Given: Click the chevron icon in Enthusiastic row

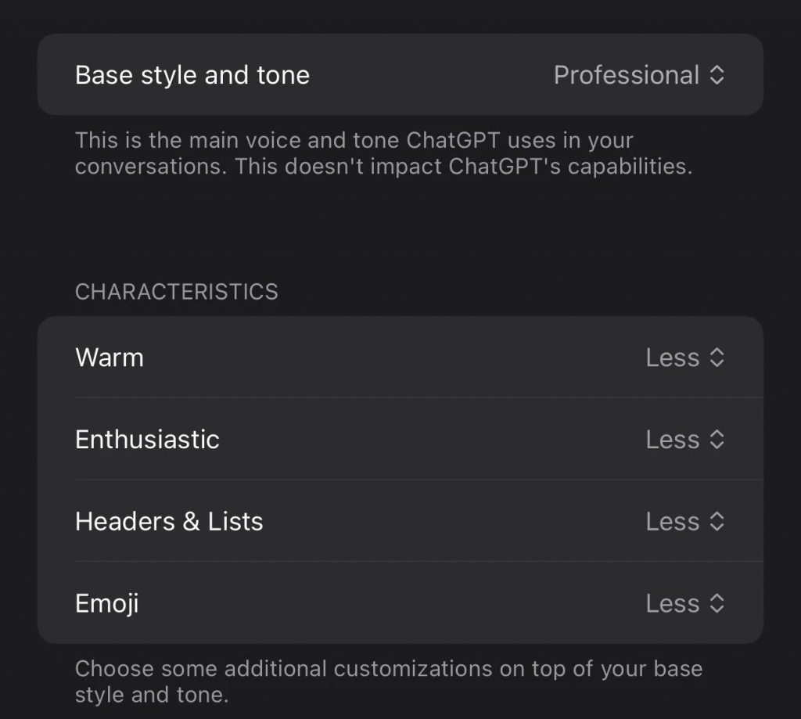Looking at the screenshot, I should pyautogui.click(x=717, y=440).
